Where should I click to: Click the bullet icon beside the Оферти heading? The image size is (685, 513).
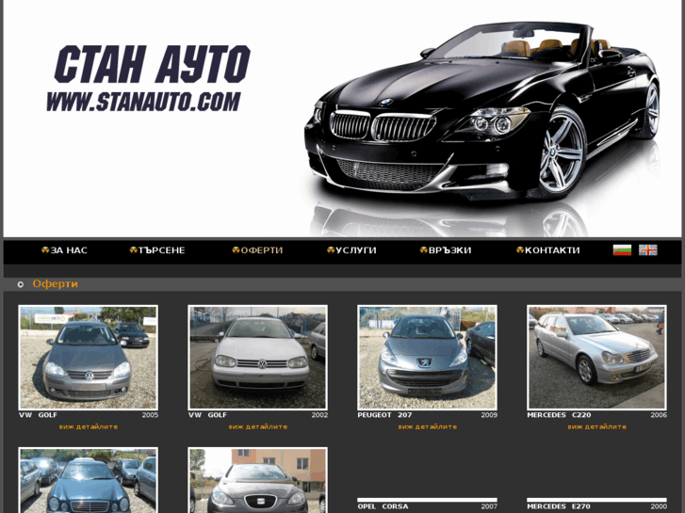click(21, 284)
